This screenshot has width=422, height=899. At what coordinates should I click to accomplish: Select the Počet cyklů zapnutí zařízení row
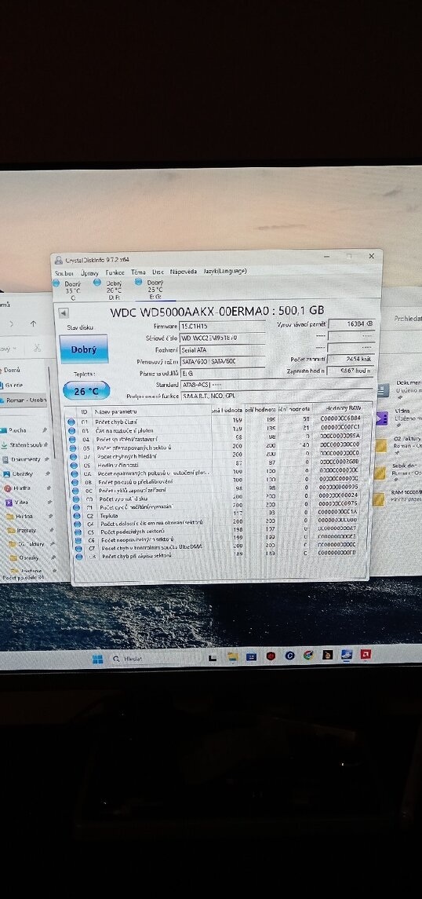pyautogui.click(x=220, y=490)
